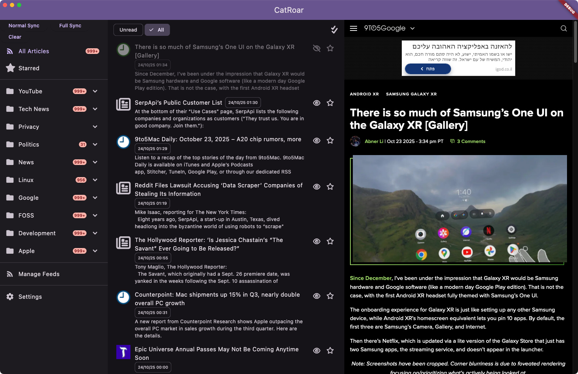
Task: Open the 9to5Google hamburger menu
Action: pyautogui.click(x=354, y=28)
